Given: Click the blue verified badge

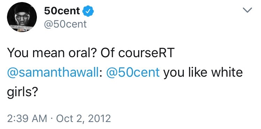Looking at the screenshot, I should click(88, 11).
